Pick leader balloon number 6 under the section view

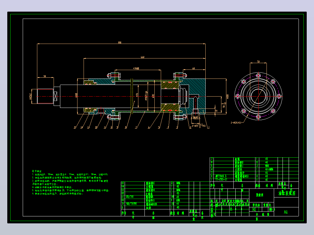(149, 127)
